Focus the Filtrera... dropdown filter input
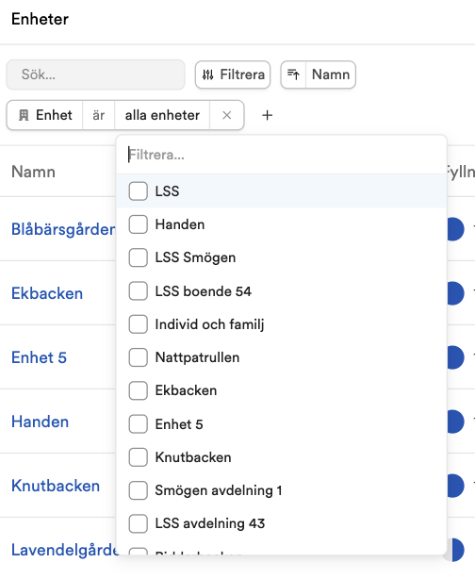 [282, 155]
